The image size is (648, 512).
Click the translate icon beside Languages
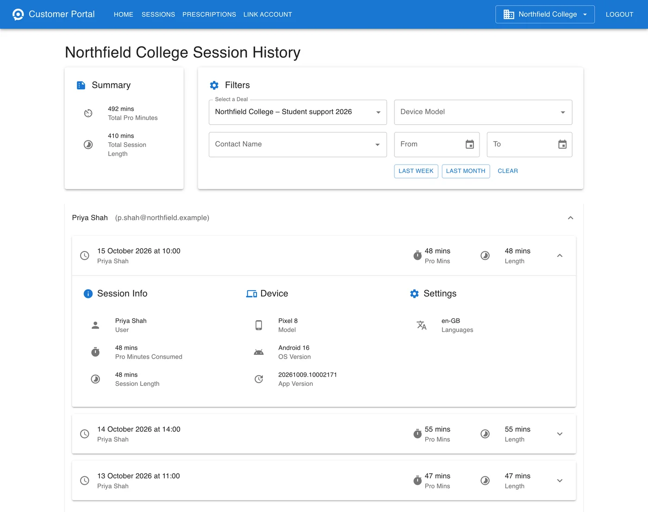tap(422, 325)
